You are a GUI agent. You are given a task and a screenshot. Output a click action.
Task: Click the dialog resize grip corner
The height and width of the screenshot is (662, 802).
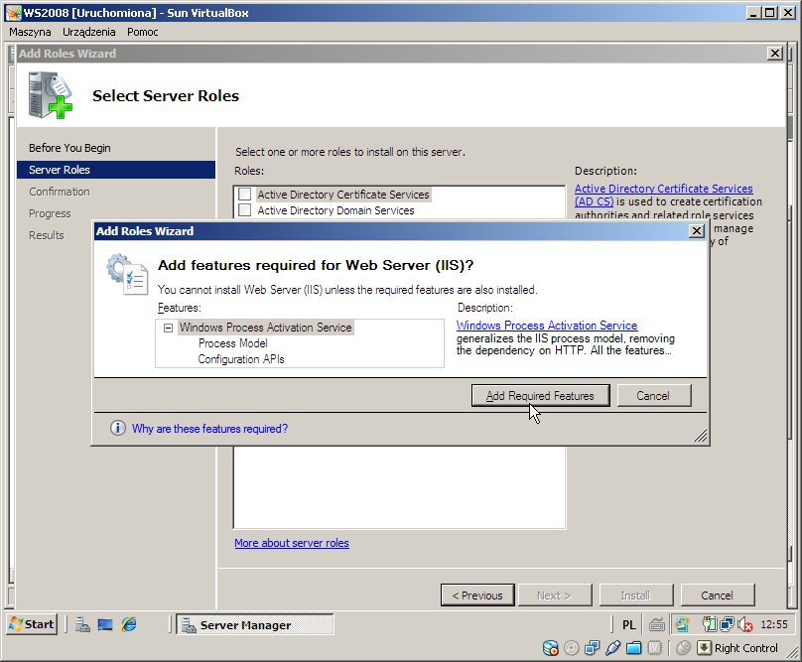pyautogui.click(x=700, y=436)
